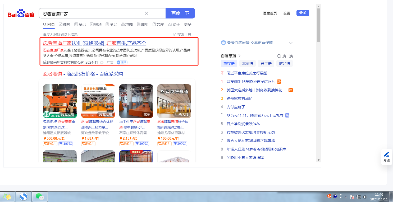Click the Baidu logo
Viewport: 393px width, 202px height.
(21, 13)
